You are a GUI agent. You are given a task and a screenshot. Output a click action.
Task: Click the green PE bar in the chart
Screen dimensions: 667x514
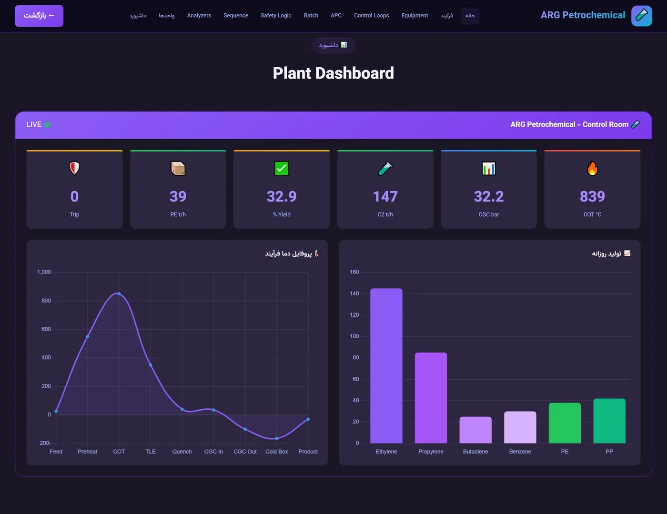click(565, 423)
